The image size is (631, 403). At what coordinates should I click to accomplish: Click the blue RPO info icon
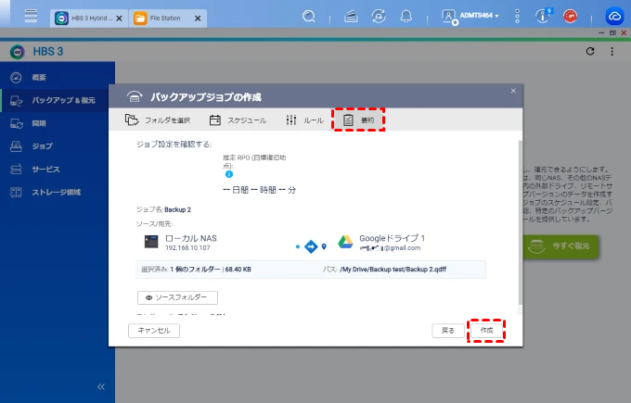pos(229,174)
